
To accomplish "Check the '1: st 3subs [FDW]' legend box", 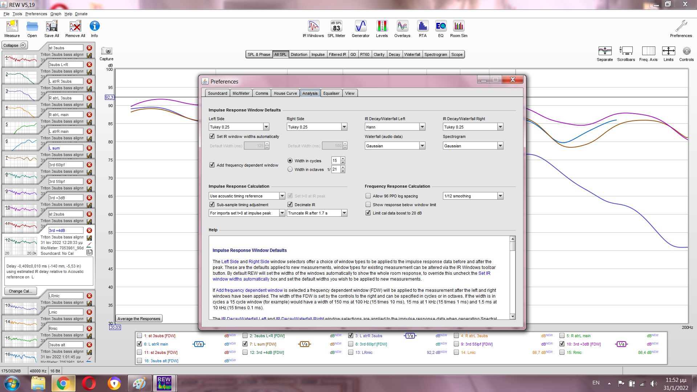I will pyautogui.click(x=139, y=335).
